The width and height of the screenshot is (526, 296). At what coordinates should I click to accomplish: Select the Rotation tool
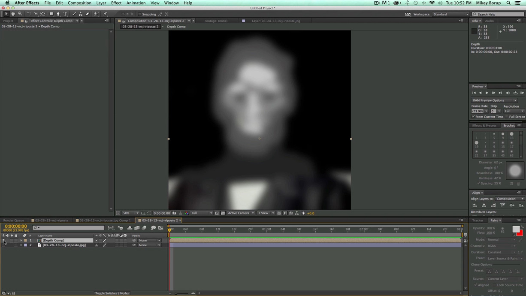point(29,14)
